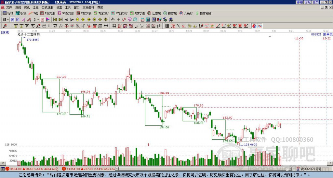Open the 工具 menu

coord(68,7)
